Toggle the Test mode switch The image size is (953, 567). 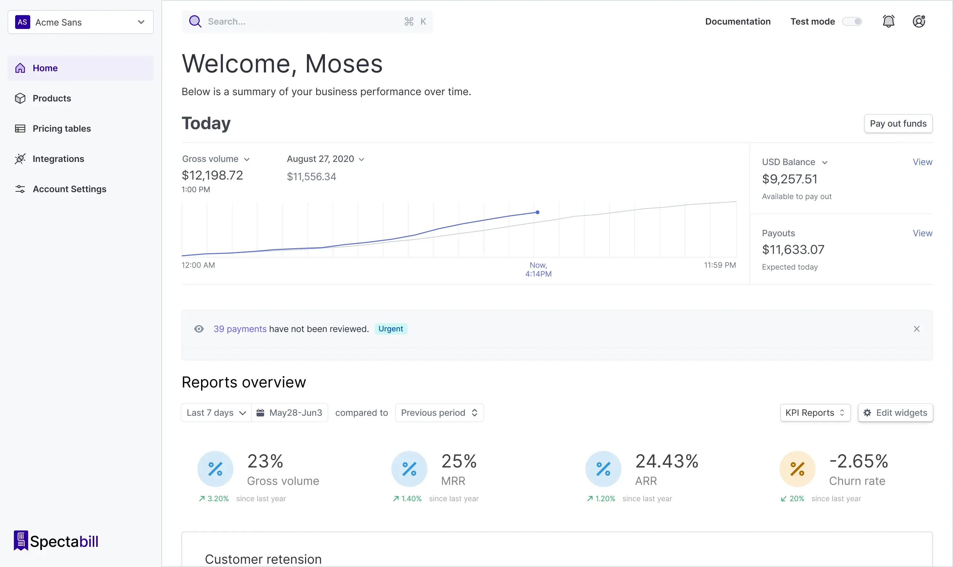852,21
